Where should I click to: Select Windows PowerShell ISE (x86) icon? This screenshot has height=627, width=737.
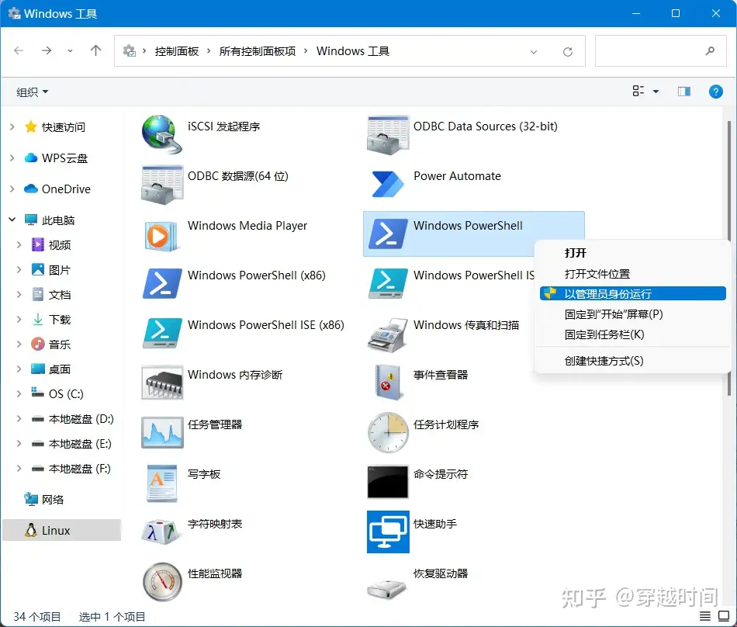(161, 333)
